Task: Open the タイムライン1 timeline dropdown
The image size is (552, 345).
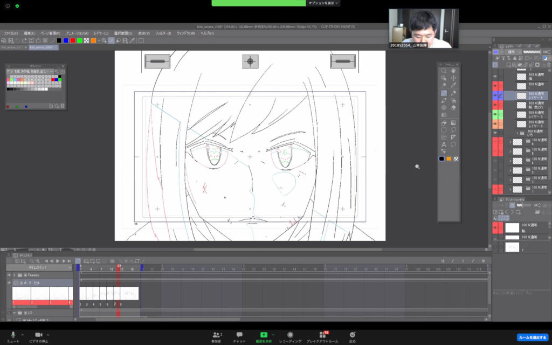Action: [39, 267]
